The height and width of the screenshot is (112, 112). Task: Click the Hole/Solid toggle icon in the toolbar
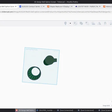[x=75, y=23]
